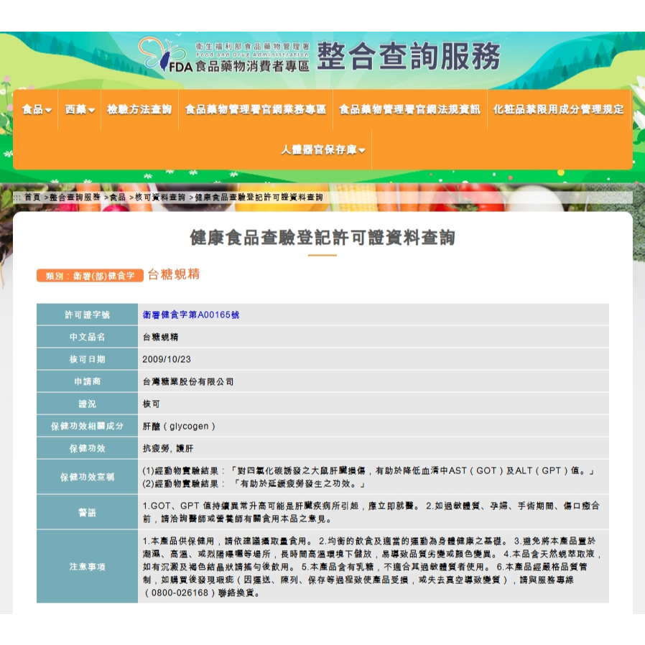Screen dimensions: 645x645
Task: Click the 申請商 row header
Action: [87, 381]
